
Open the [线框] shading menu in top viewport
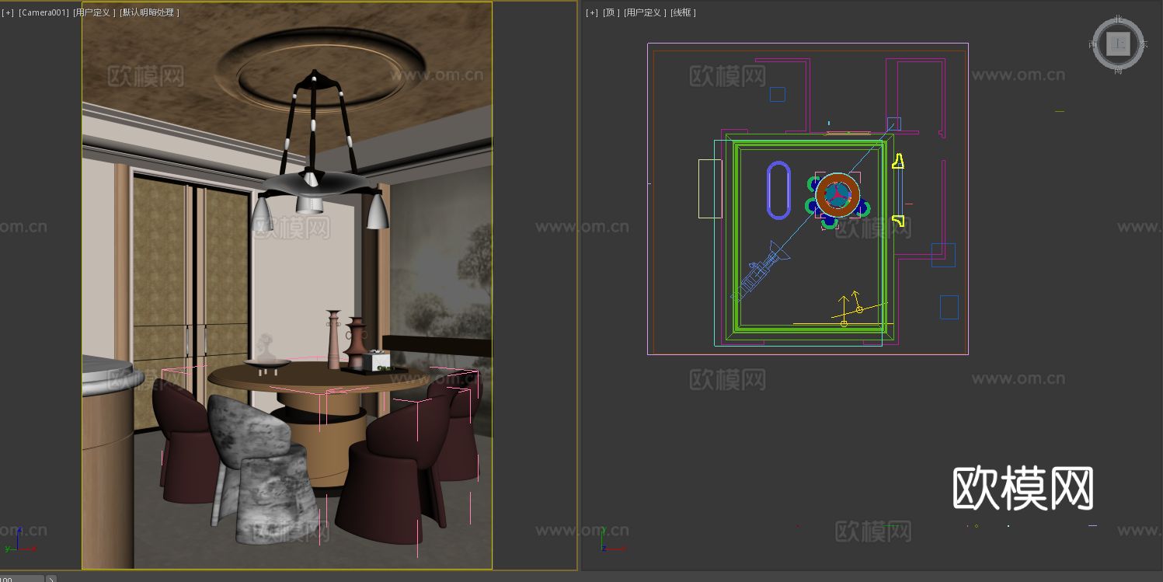pyautogui.click(x=682, y=12)
